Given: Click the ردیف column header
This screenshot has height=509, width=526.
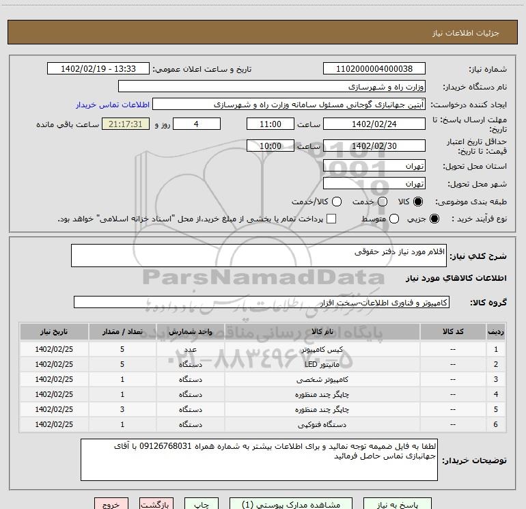Looking at the screenshot, I should 496,331.
